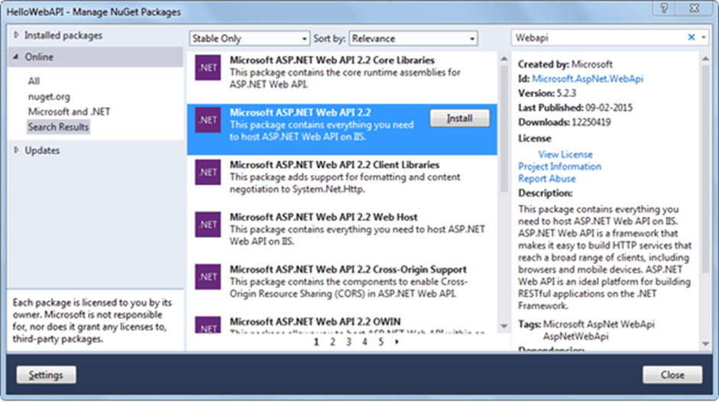The width and height of the screenshot is (719, 402).
Task: Expand the Installed packages node
Action: click(x=17, y=35)
